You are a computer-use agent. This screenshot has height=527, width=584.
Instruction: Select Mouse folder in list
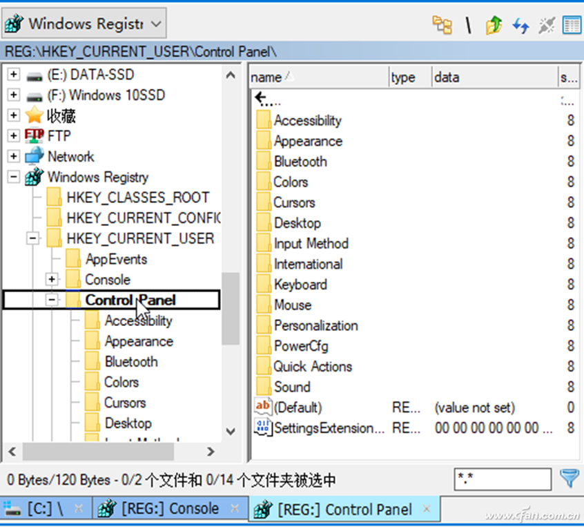[x=293, y=305]
